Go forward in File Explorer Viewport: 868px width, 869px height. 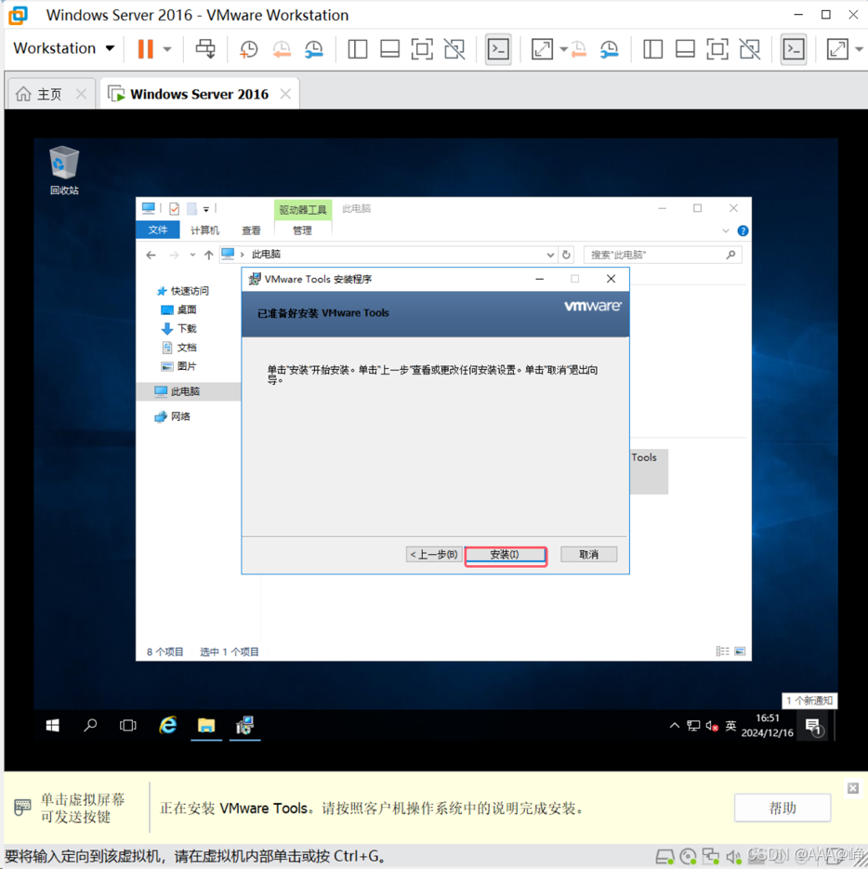click(174, 255)
